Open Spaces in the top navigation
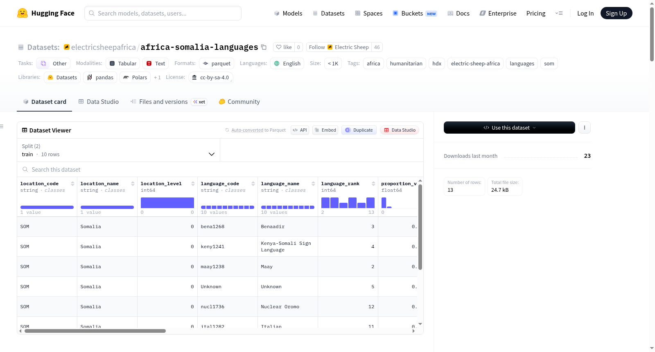Viewport: 655px width, 352px height. pyautogui.click(x=369, y=13)
